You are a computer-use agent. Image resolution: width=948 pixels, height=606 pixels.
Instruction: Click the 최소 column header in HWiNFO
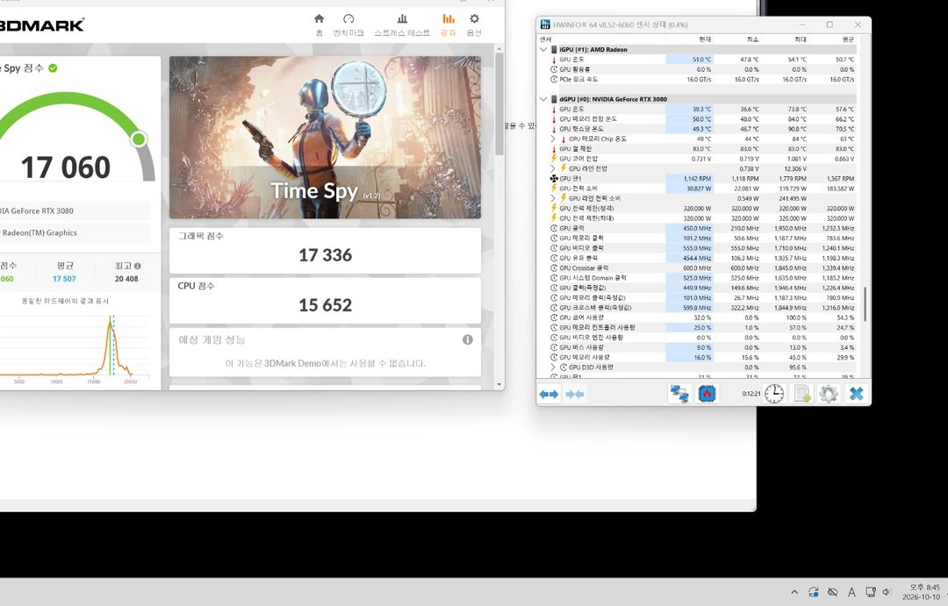point(752,39)
